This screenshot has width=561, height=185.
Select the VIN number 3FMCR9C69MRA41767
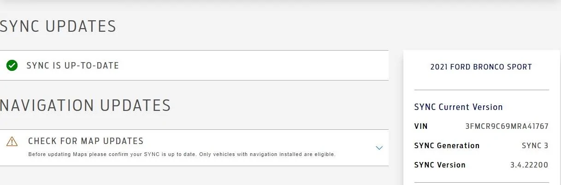point(507,126)
